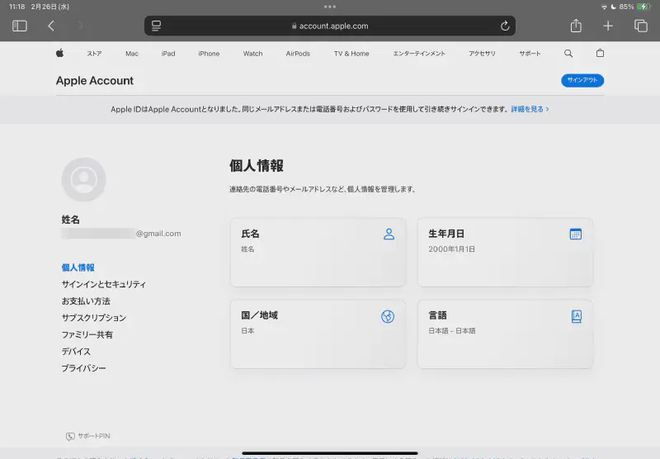660x459 pixels.
Task: Show tab overview icon
Action: pyautogui.click(x=640, y=26)
